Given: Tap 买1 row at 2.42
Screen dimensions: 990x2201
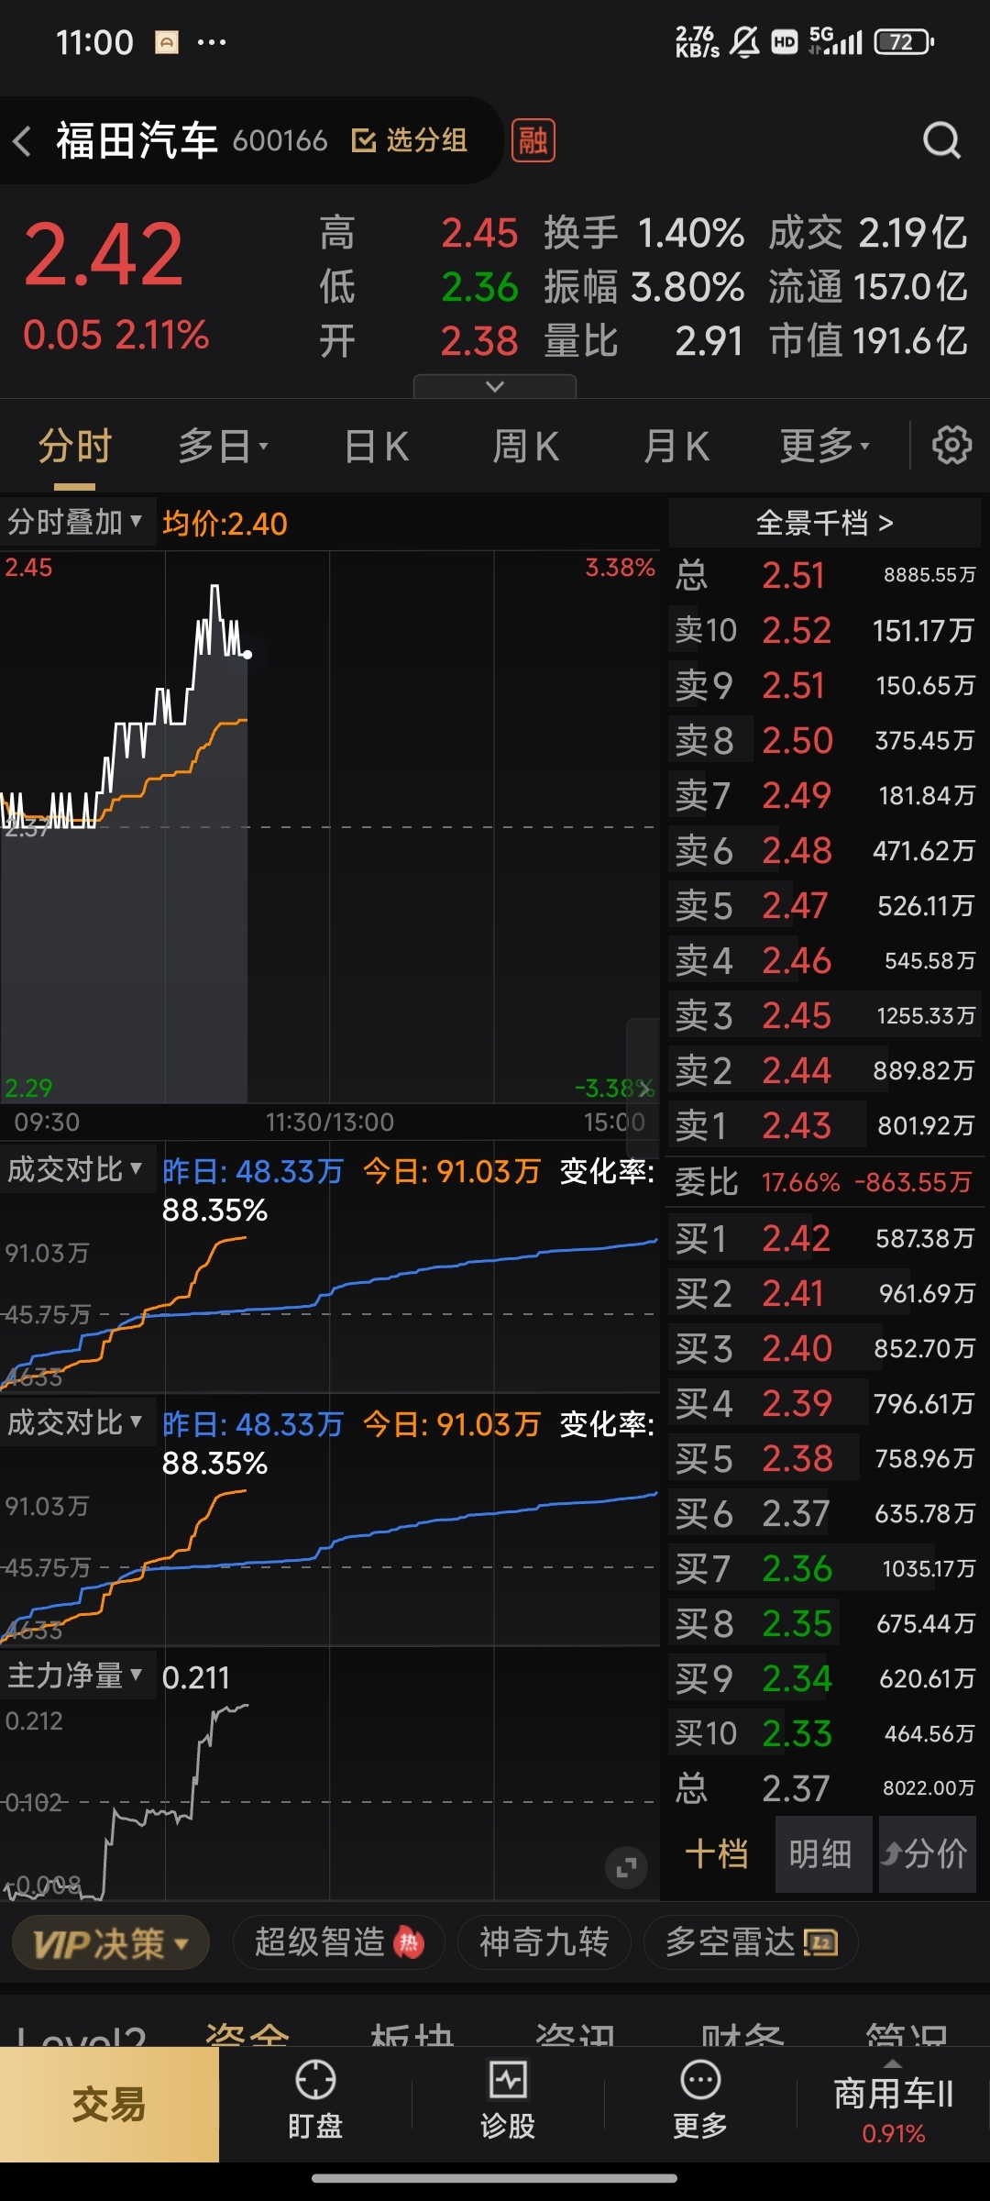Looking at the screenshot, I should tap(825, 1238).
